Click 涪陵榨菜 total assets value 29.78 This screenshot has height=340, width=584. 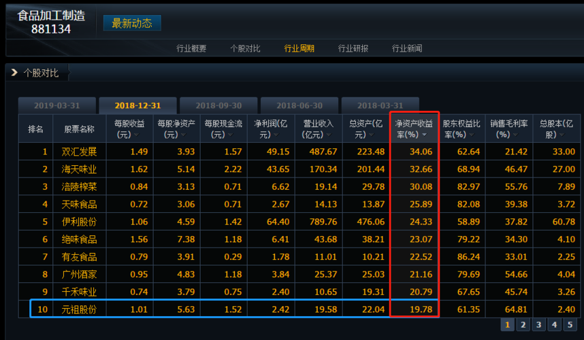[x=373, y=187]
